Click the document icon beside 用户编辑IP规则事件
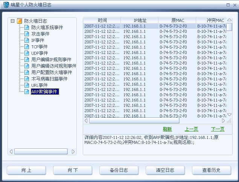Viewport: 239px width, 182px height. (x=27, y=60)
